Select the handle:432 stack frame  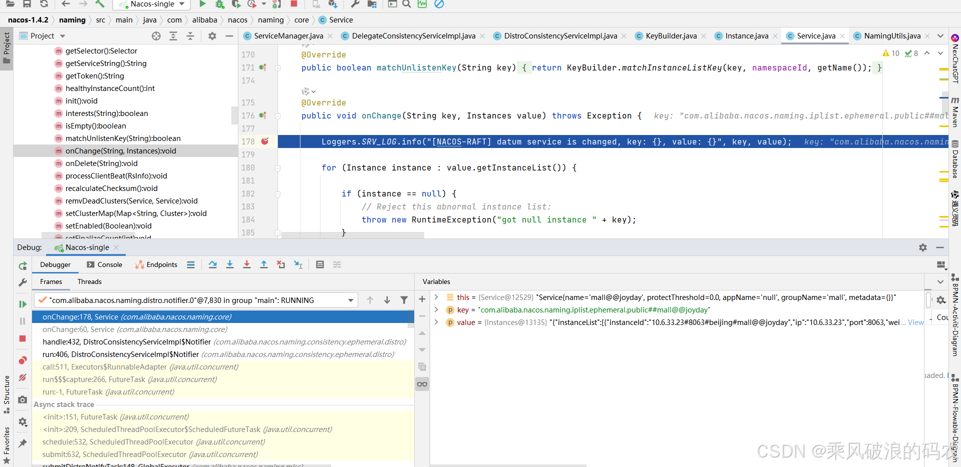(126, 342)
